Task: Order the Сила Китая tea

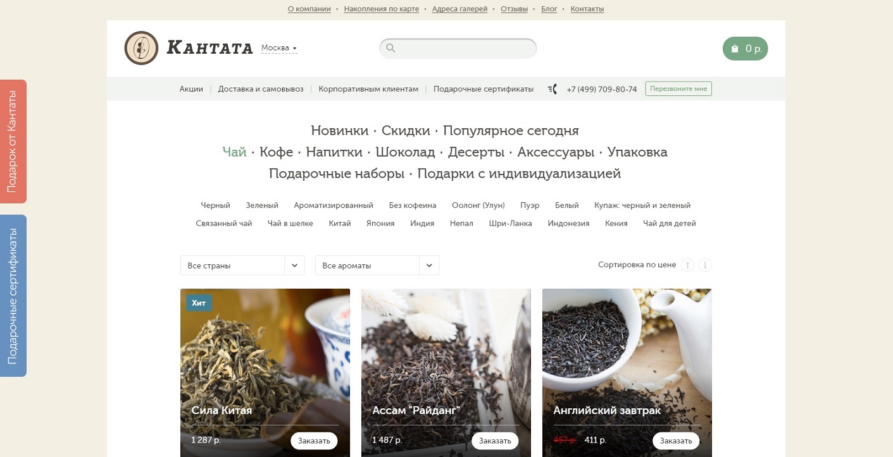Action: coord(315,441)
